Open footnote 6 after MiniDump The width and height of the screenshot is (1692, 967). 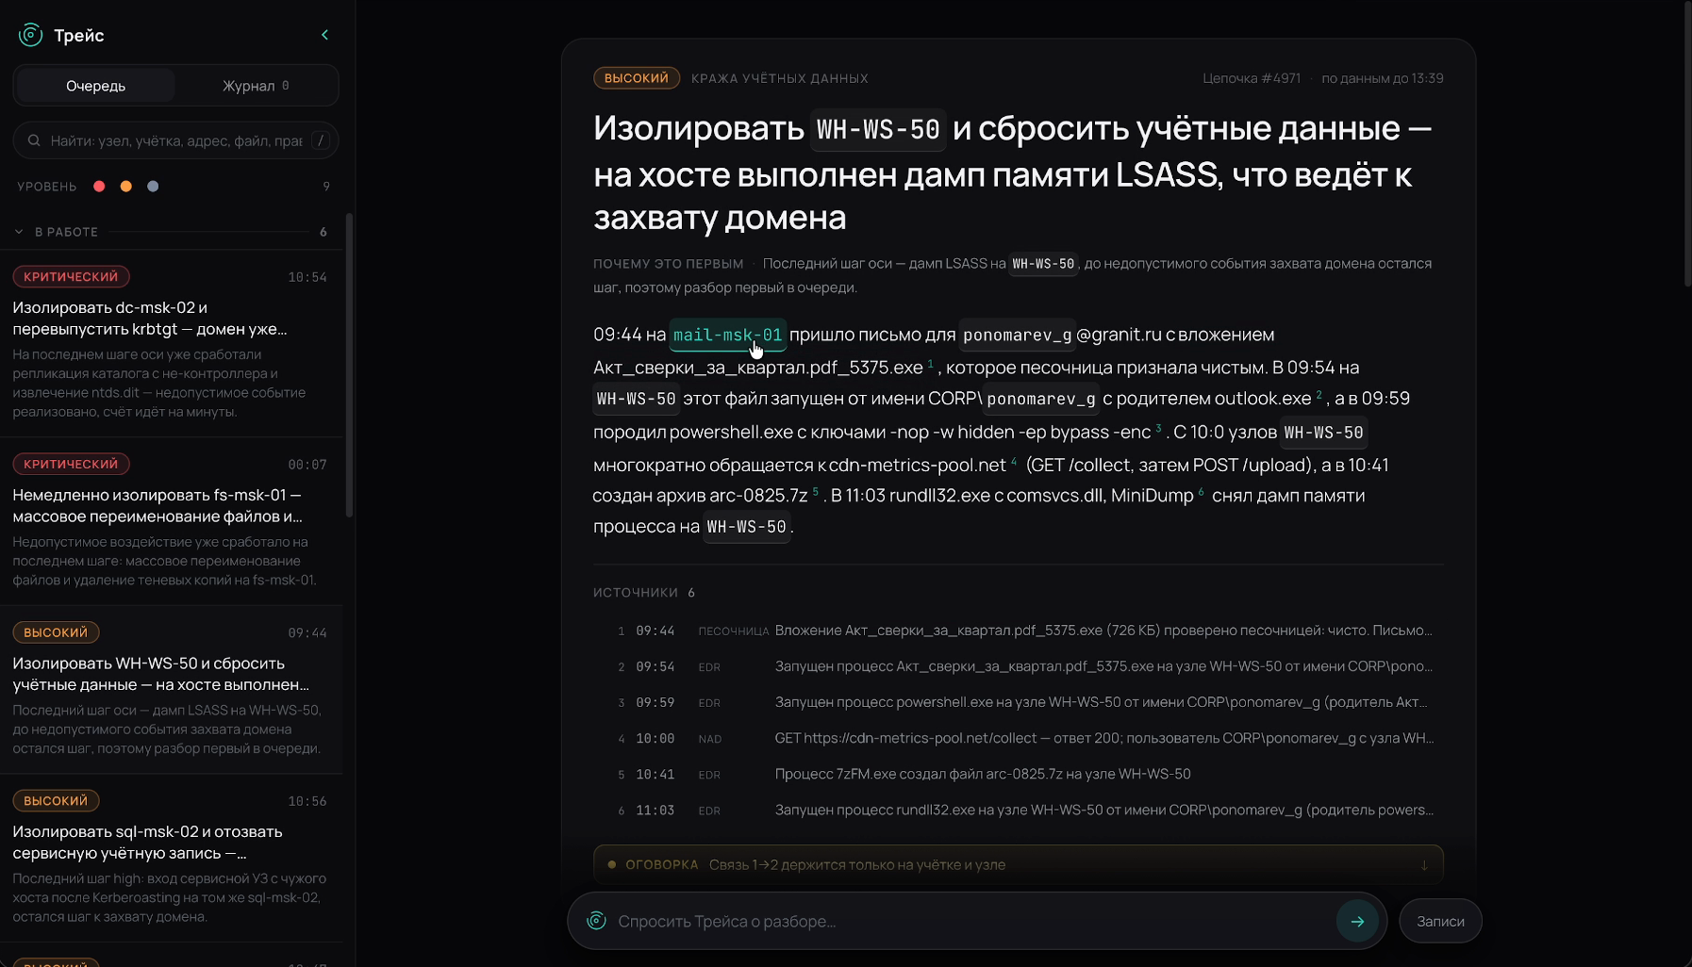click(1201, 492)
